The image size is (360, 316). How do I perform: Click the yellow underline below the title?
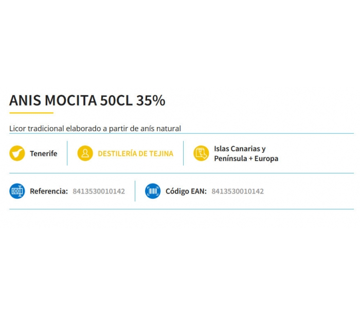click(x=31, y=113)
